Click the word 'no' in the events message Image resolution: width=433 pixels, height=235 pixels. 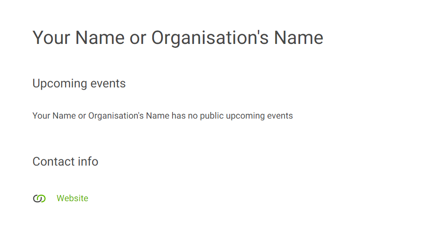[193, 116]
